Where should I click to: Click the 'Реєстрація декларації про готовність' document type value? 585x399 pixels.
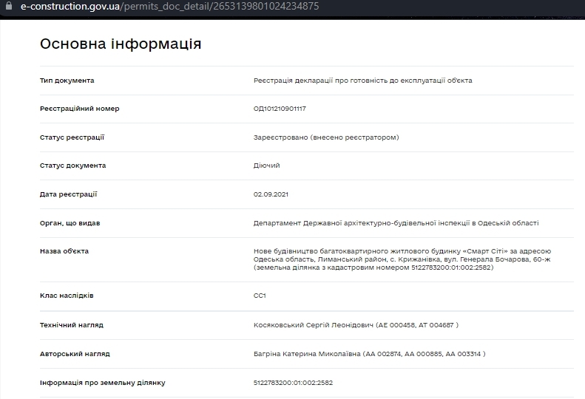[x=362, y=81]
